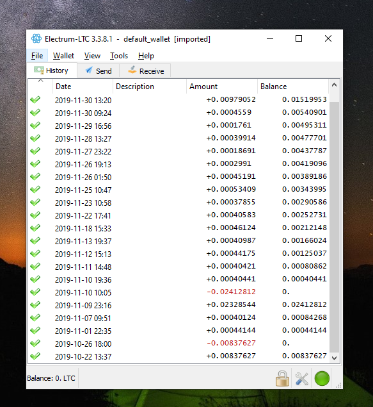This screenshot has height=407, width=373.
Task: Click checkmark icon for 2019-10-26 18:00 transaction
Action: (x=35, y=344)
